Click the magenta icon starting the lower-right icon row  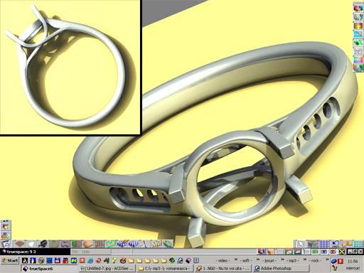click(262, 252)
